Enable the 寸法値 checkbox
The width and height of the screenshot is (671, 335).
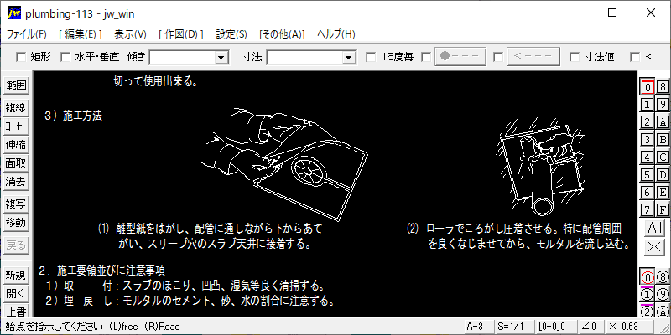click(x=575, y=57)
